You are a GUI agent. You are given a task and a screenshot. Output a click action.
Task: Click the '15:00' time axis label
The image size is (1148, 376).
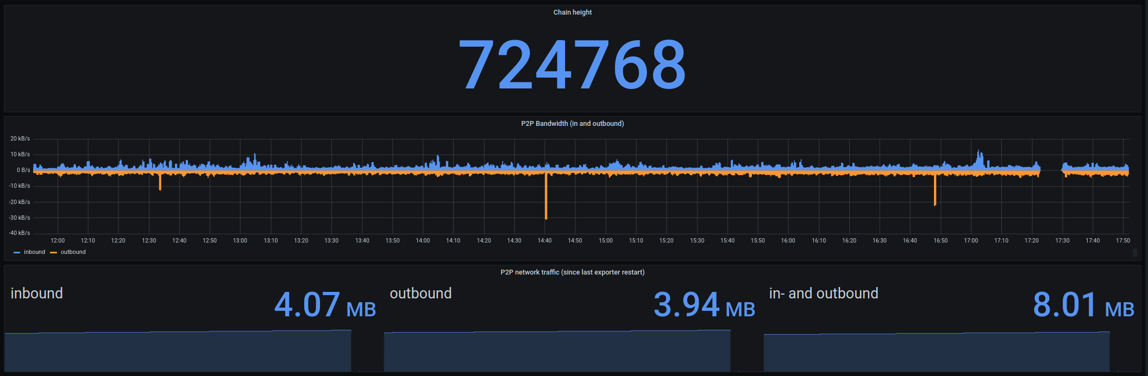606,241
